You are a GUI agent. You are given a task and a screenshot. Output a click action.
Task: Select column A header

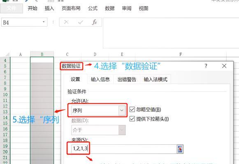[x=20, y=54]
